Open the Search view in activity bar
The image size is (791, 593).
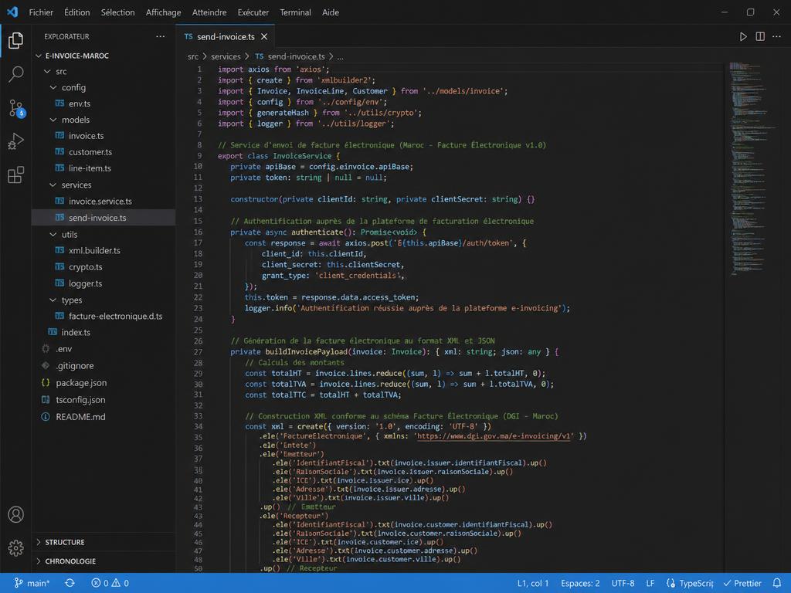15,74
